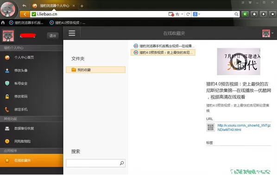Click the padlock icon beside 修改密码
The height and width of the screenshot is (175, 277).
pos(7,97)
